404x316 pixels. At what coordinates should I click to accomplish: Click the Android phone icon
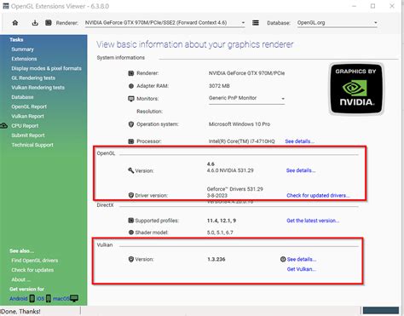coord(32,298)
